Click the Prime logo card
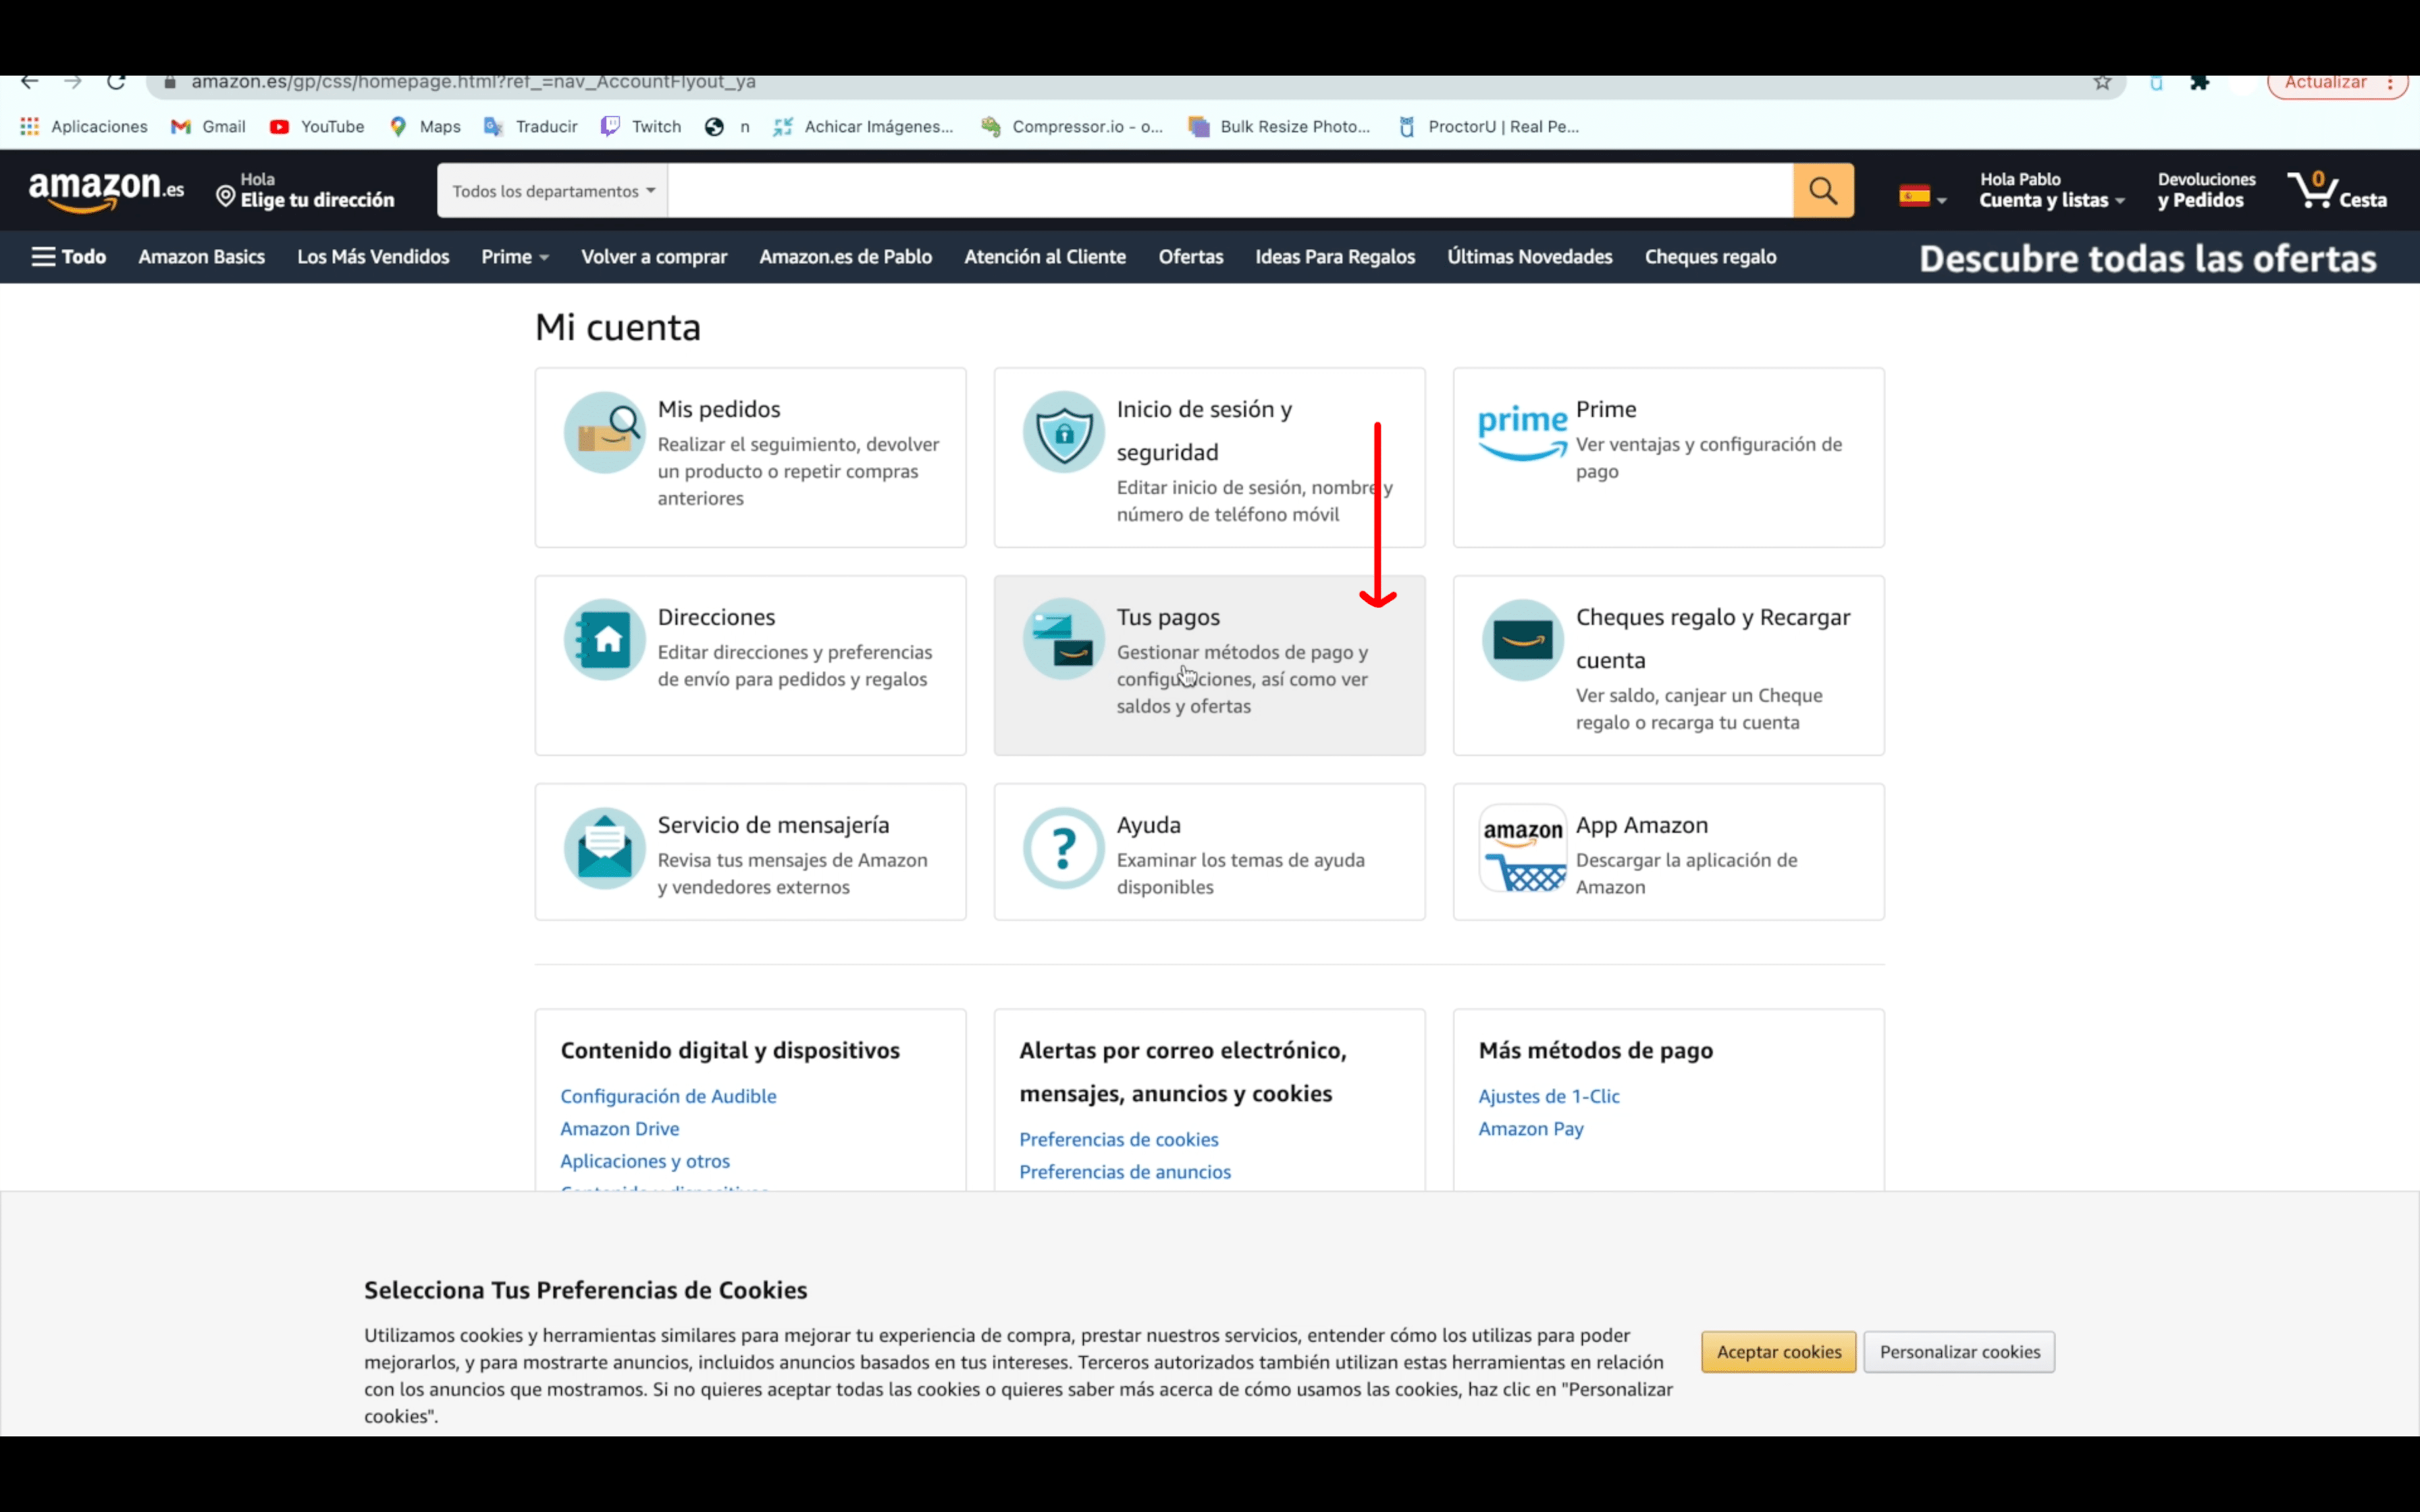Image resolution: width=2420 pixels, height=1512 pixels. pyautogui.click(x=1522, y=432)
